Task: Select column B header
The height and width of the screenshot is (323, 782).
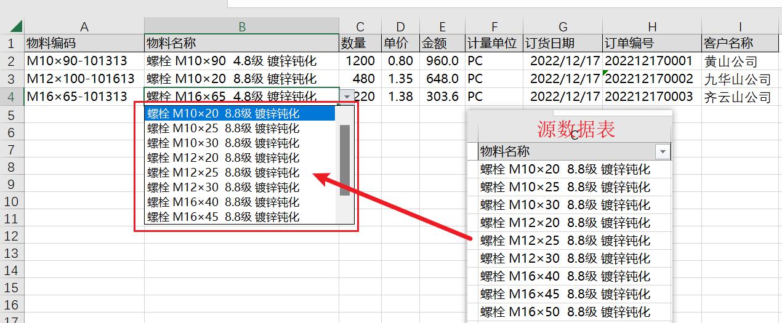Action: (242, 26)
